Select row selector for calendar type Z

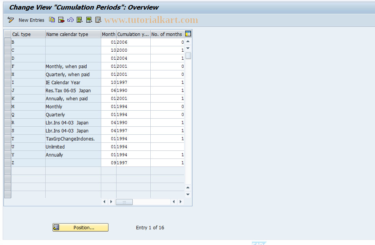(8, 163)
